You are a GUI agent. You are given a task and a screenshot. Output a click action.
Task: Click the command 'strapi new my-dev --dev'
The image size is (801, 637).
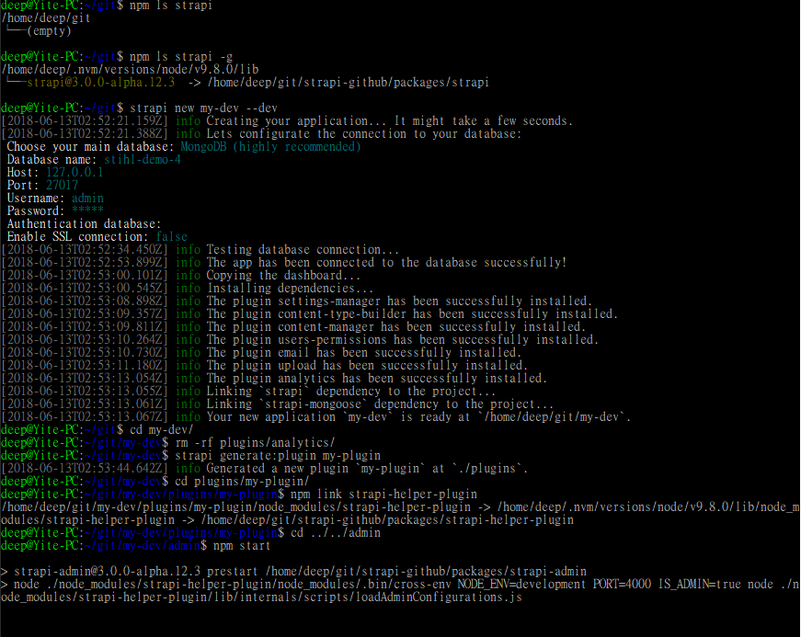[x=202, y=108]
